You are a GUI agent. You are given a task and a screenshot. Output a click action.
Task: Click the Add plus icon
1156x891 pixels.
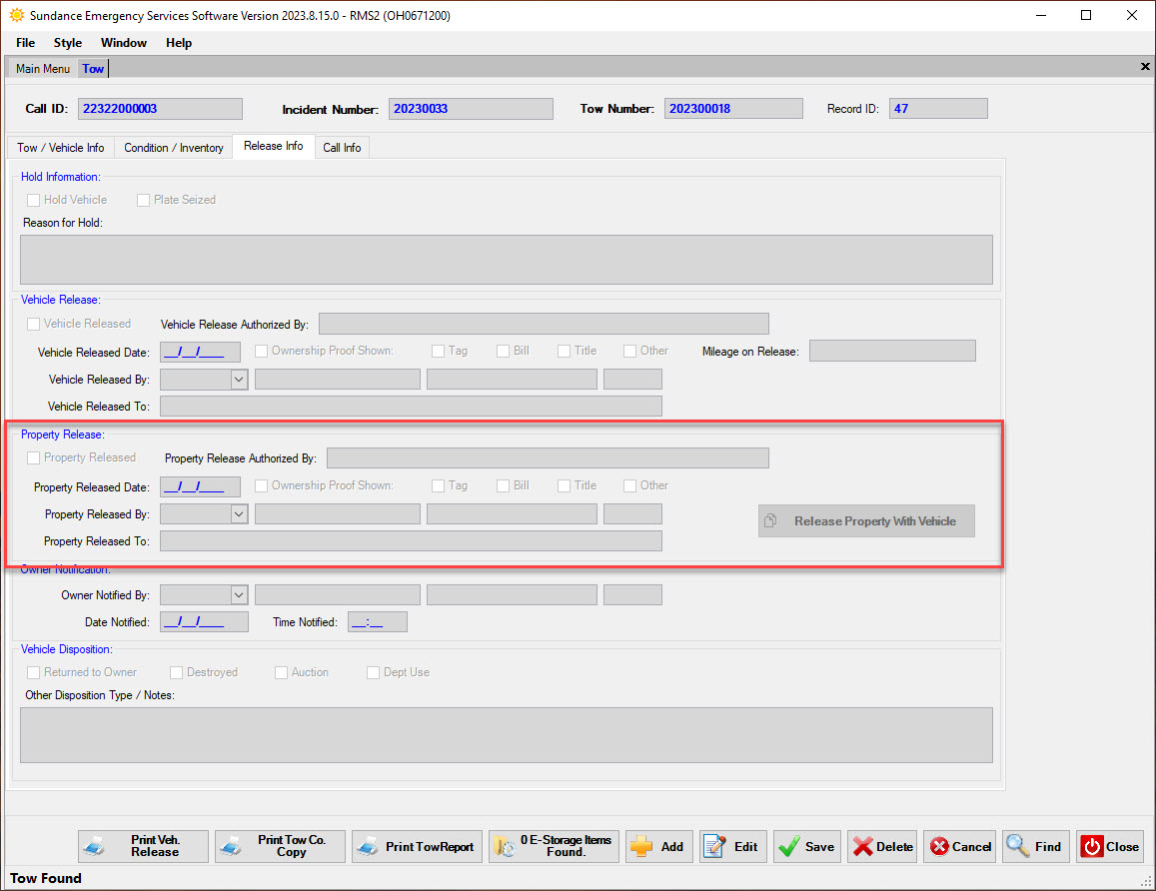point(641,846)
